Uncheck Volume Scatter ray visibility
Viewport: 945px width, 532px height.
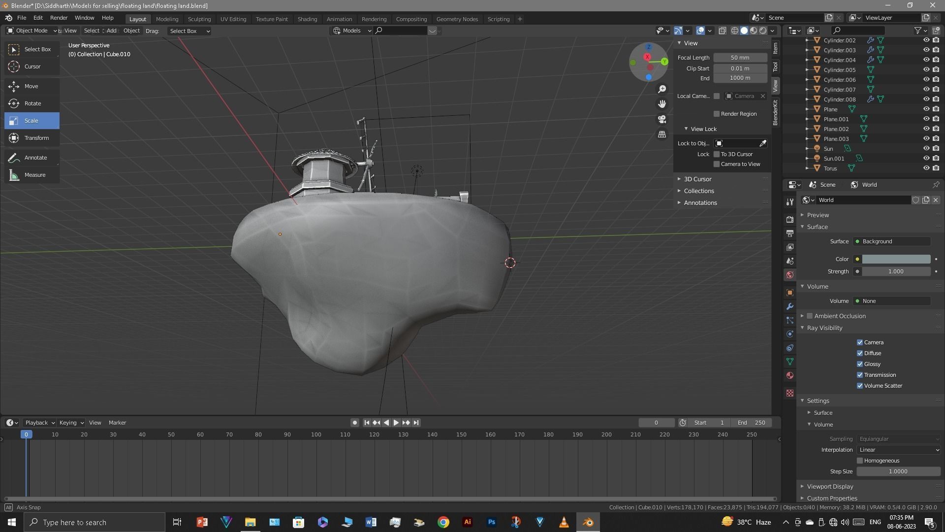pyautogui.click(x=860, y=386)
